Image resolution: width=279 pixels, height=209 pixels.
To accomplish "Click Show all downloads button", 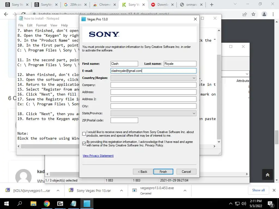I will coord(258,190).
